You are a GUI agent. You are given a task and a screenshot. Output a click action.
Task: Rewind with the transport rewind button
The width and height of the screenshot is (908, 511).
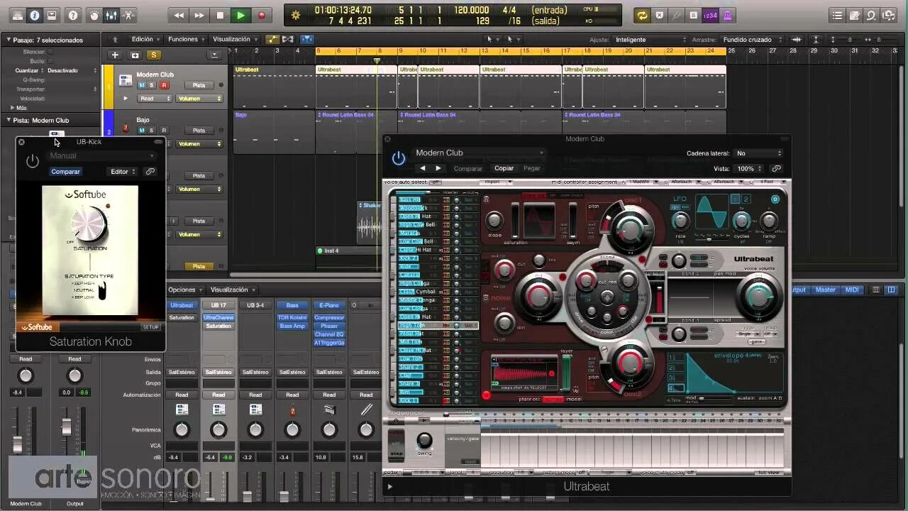coord(179,15)
